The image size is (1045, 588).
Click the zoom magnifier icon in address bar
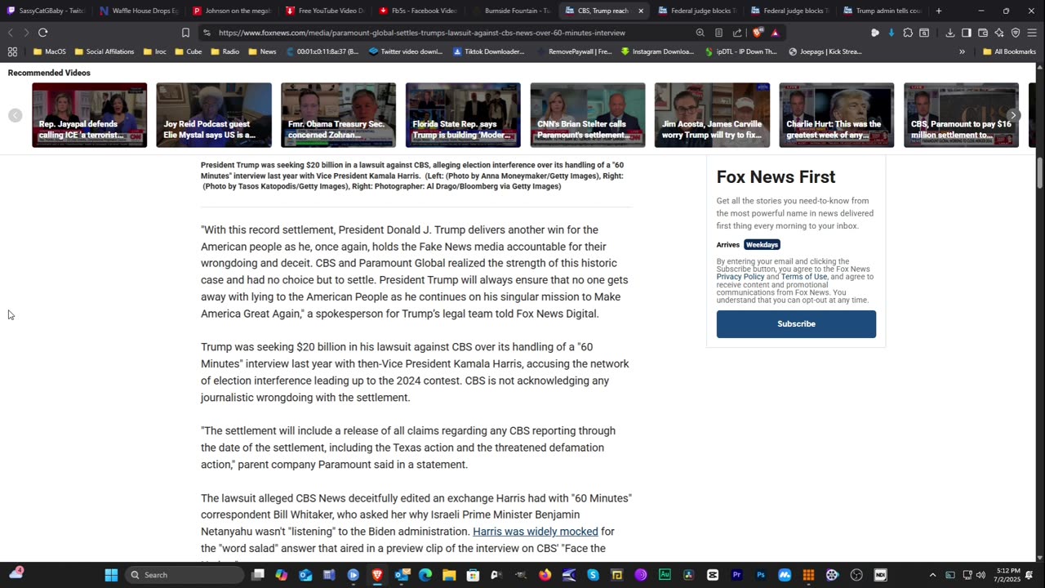(x=700, y=33)
